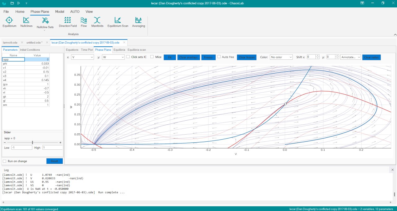Close the untitled.ode document tab
Viewport: 397px width, 211px height.
[47, 42]
